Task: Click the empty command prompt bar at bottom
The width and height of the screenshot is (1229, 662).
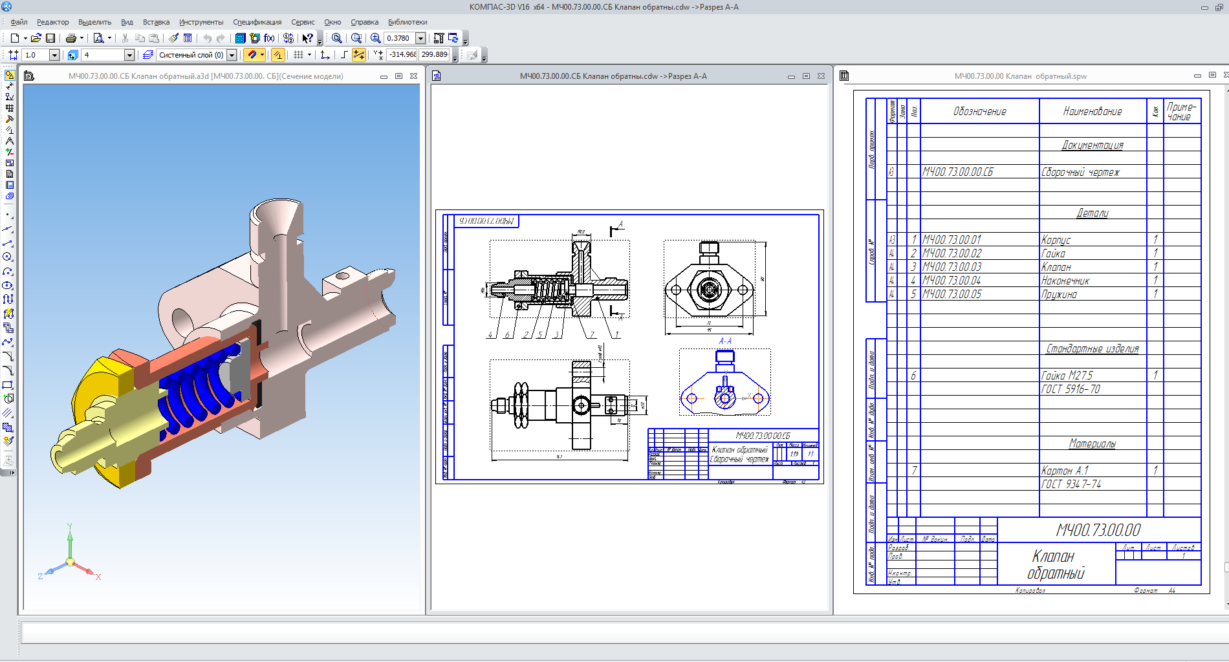Action: (x=624, y=632)
